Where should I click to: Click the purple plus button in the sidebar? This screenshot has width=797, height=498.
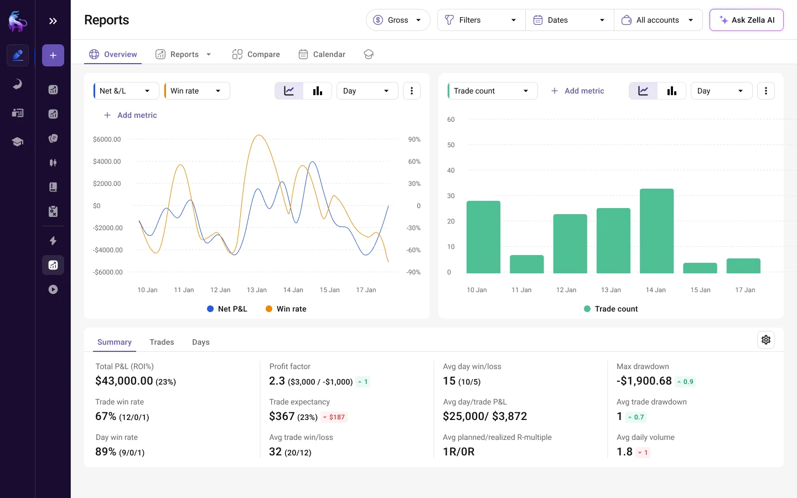53,55
